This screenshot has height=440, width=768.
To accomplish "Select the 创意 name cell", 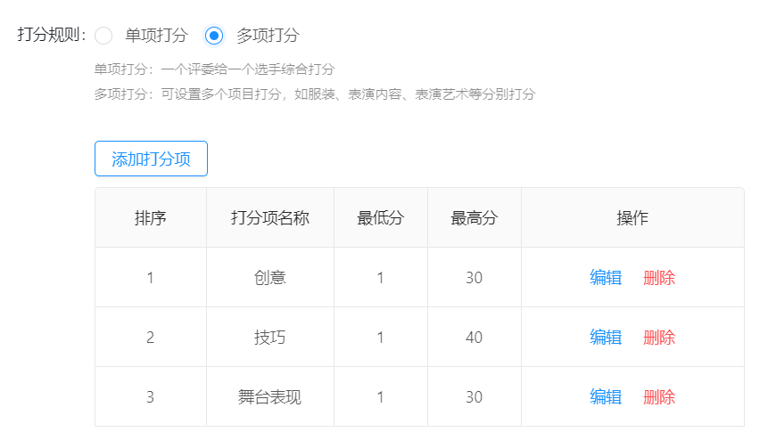I will [270, 278].
